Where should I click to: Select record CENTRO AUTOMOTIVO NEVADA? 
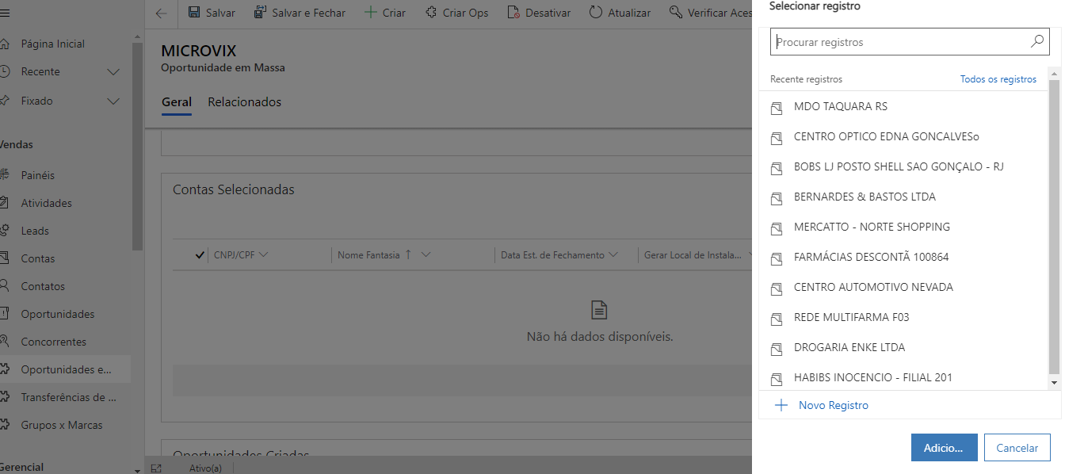pos(903,287)
